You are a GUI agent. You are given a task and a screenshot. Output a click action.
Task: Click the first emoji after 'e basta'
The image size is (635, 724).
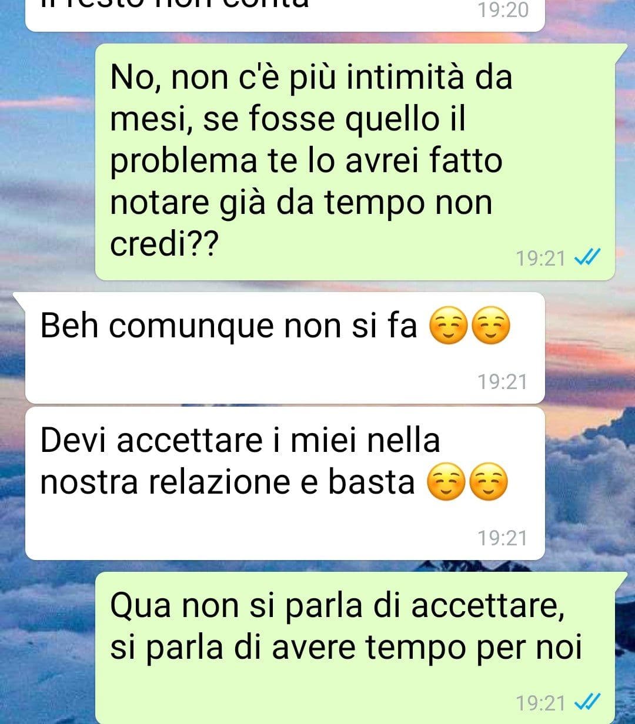[x=446, y=483]
